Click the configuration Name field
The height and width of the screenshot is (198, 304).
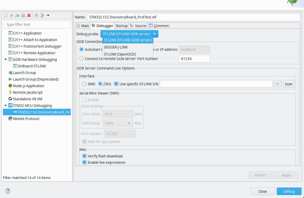(x=194, y=17)
